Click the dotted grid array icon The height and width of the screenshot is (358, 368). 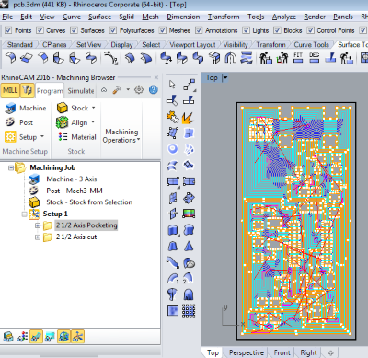pos(189,310)
